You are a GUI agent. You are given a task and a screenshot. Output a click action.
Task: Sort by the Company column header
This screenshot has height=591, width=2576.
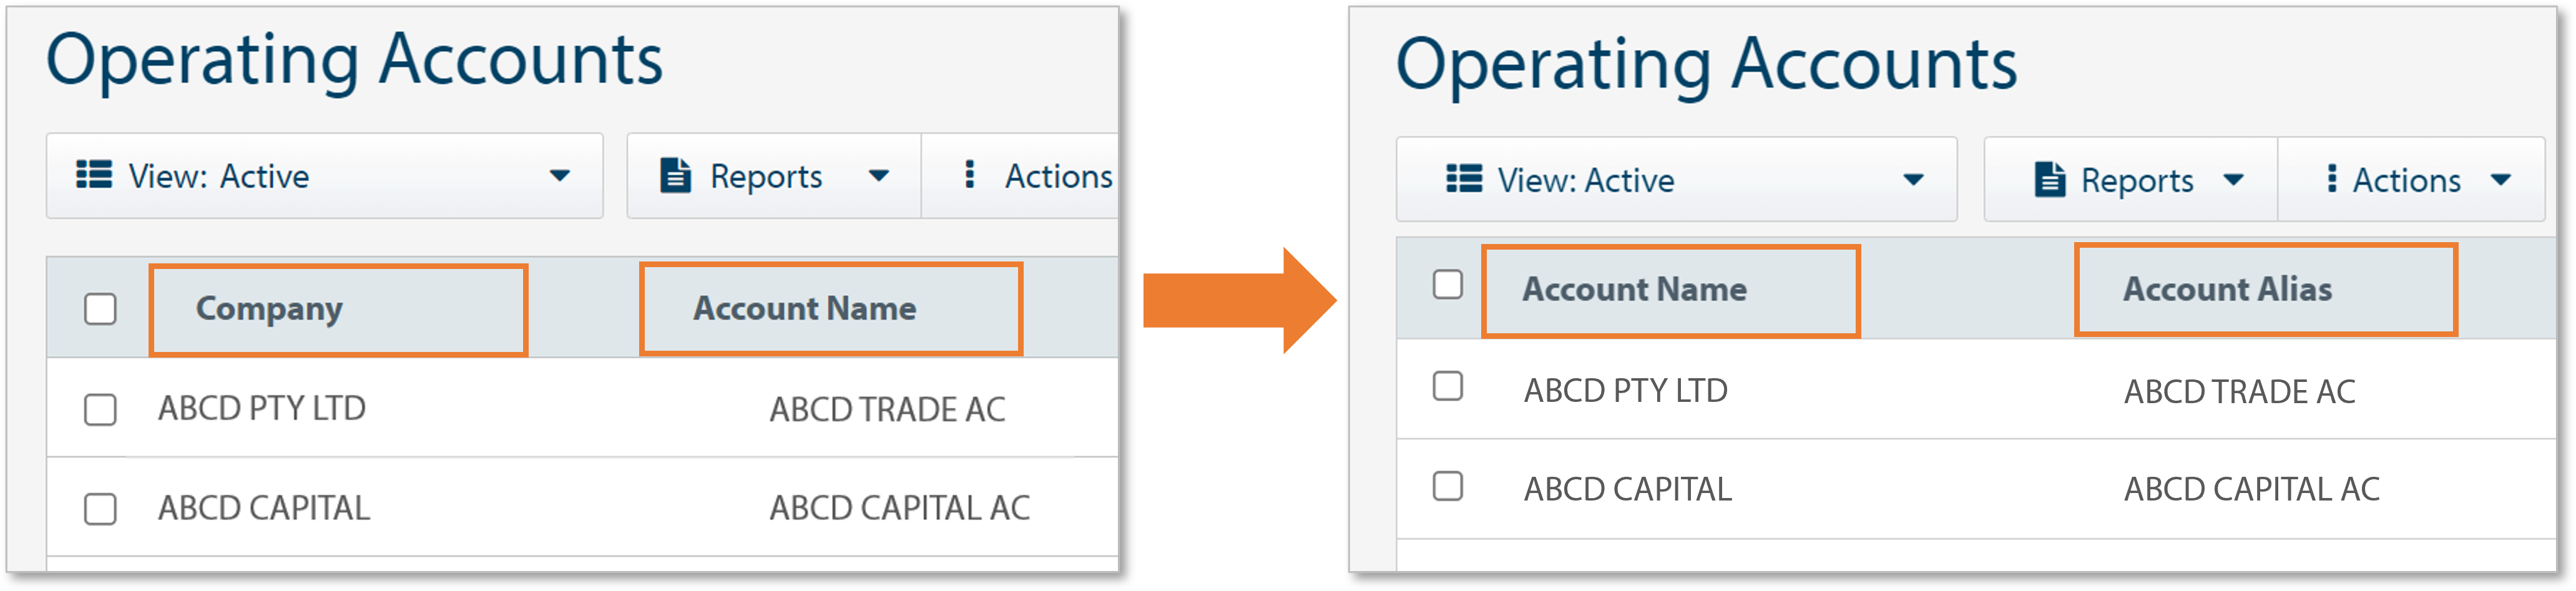pos(269,309)
